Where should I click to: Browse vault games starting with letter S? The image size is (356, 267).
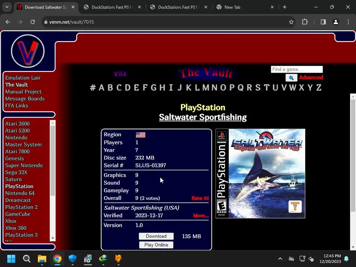click(x=258, y=87)
